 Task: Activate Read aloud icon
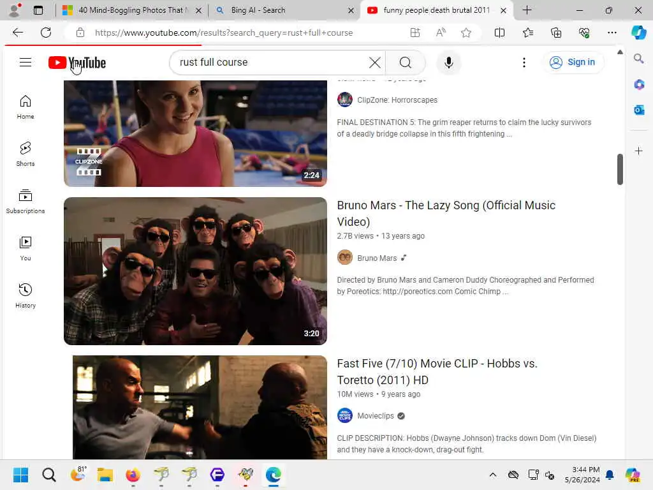441,33
